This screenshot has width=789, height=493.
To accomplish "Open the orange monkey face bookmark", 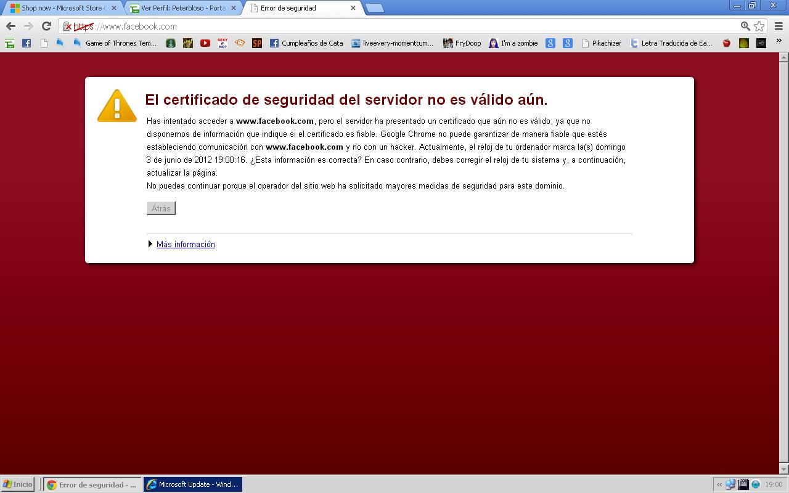I will [x=240, y=43].
